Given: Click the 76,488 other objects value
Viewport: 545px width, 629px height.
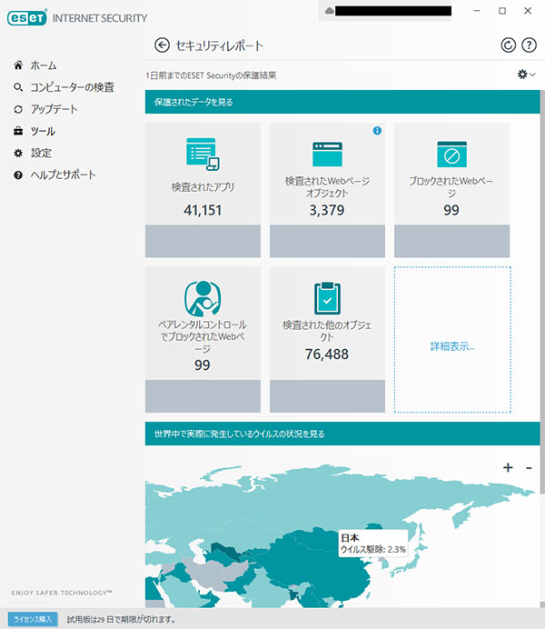Looking at the screenshot, I should pos(327,354).
